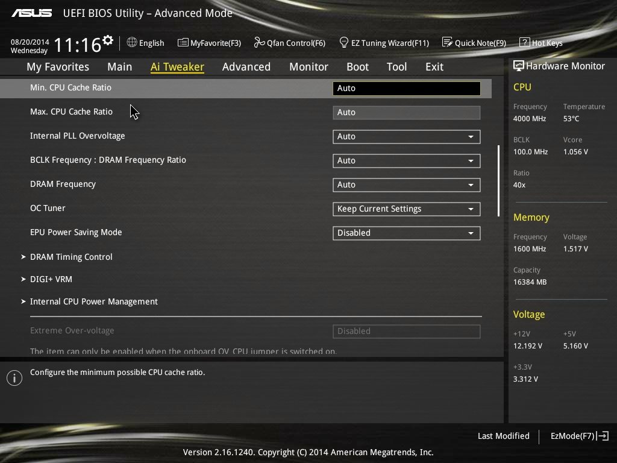Viewport: 617px width, 463px height.
Task: Click CPU temperature 53°C value
Action: click(x=571, y=119)
